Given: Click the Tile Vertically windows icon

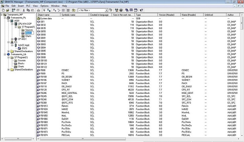Looking at the screenshot, I should (136, 10).
